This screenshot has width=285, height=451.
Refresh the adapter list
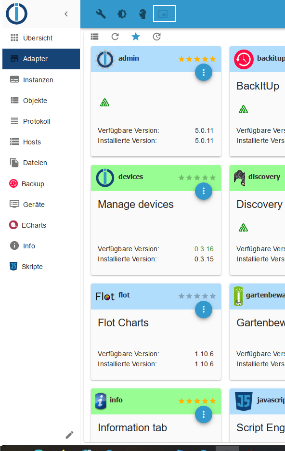[x=115, y=37]
